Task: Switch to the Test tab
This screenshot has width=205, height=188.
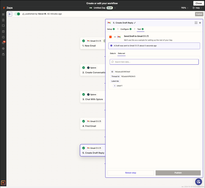Action: [x=140, y=29]
